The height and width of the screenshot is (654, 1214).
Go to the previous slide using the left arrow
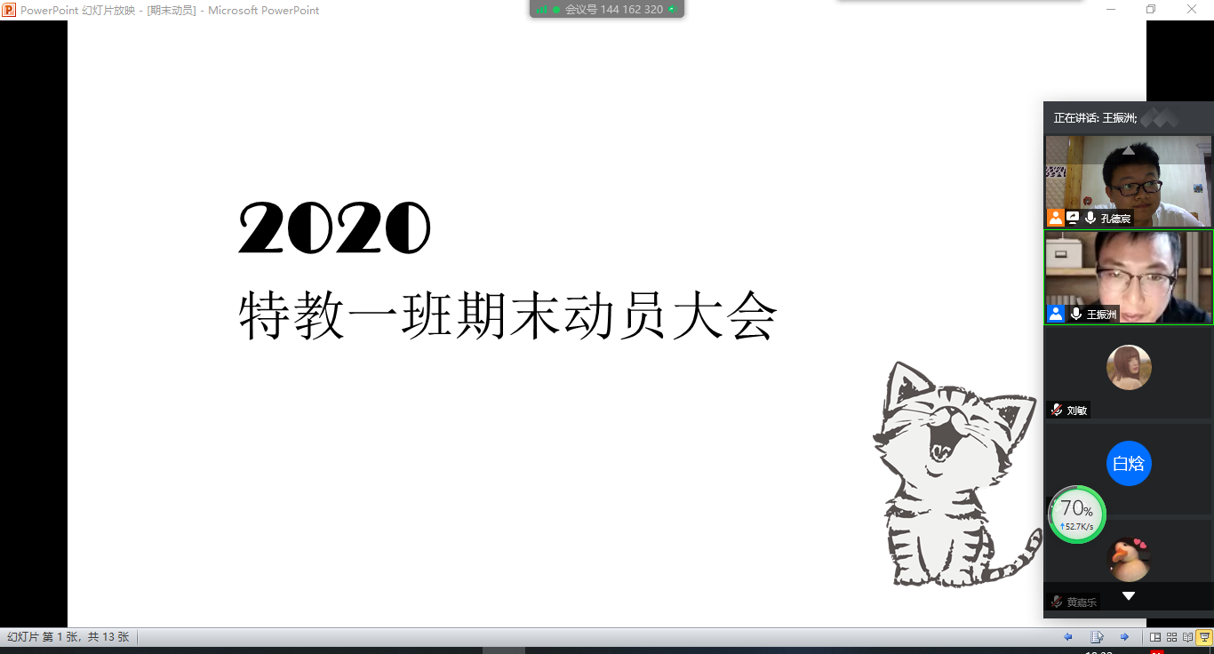pyautogui.click(x=1068, y=637)
